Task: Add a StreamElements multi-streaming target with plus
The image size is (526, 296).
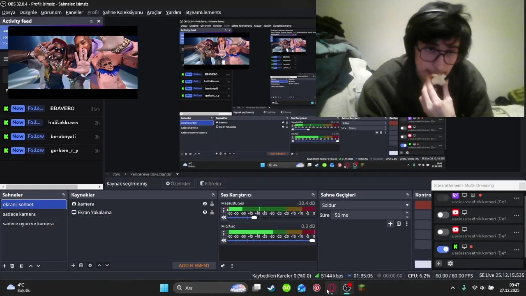Action: (x=438, y=264)
